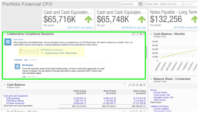
Task: Delete the Cash Balance panel via trash icon
Action: pos(144,85)
